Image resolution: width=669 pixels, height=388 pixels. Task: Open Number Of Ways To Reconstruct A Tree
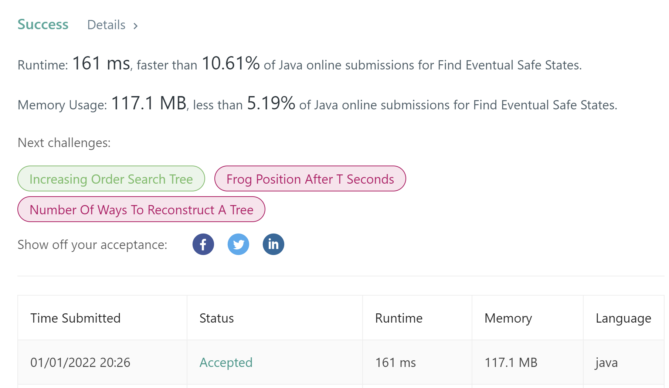141,210
